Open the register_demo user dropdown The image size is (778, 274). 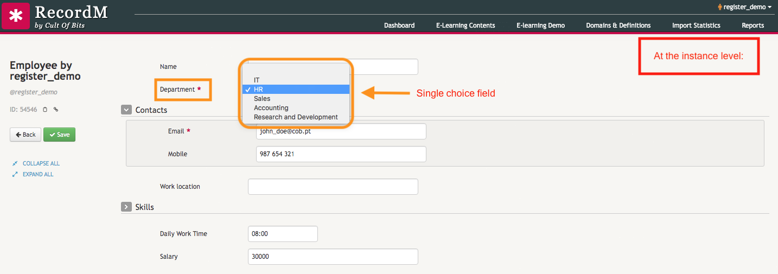[x=744, y=7]
